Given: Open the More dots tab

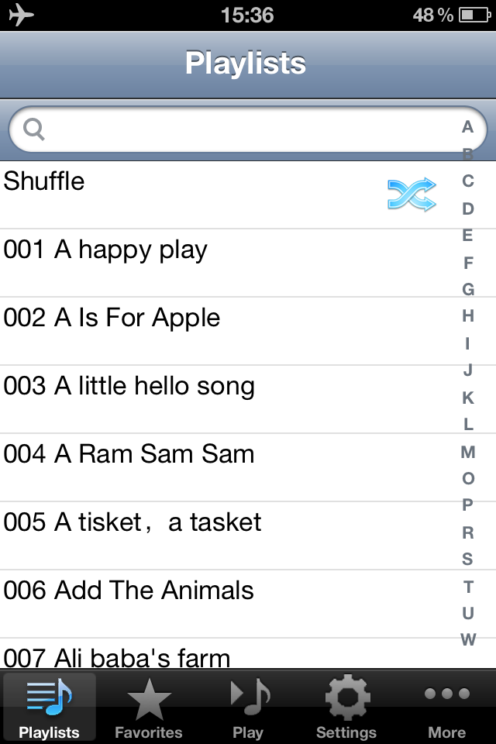Looking at the screenshot, I should coord(446,708).
